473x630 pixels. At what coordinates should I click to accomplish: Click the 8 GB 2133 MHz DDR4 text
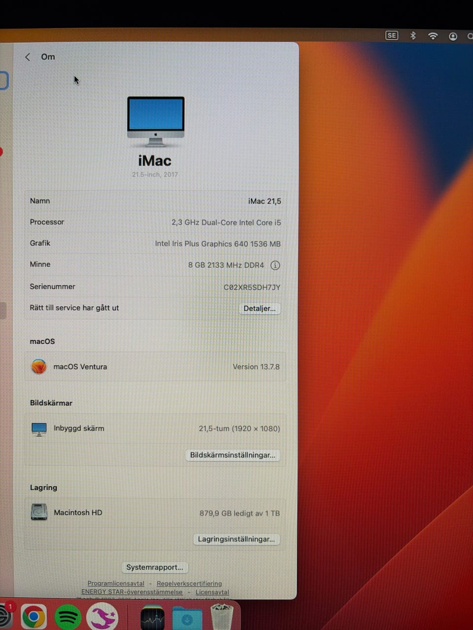(x=226, y=265)
